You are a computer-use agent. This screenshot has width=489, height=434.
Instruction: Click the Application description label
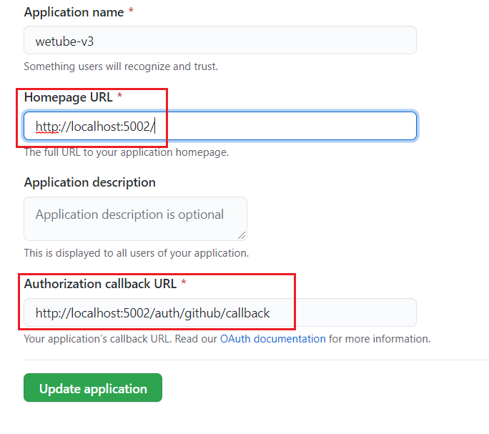[90, 182]
